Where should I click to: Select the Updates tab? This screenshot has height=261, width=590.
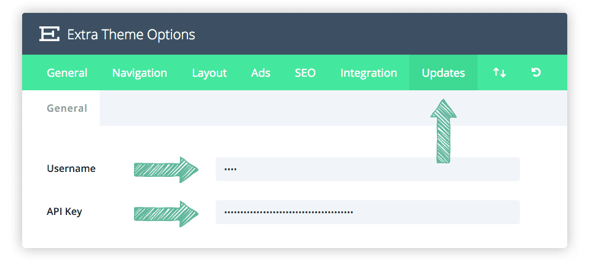click(443, 73)
